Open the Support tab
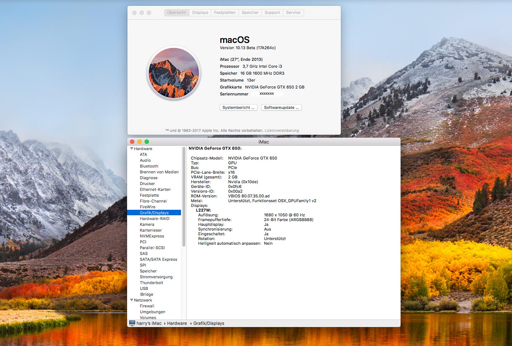 coord(272,12)
